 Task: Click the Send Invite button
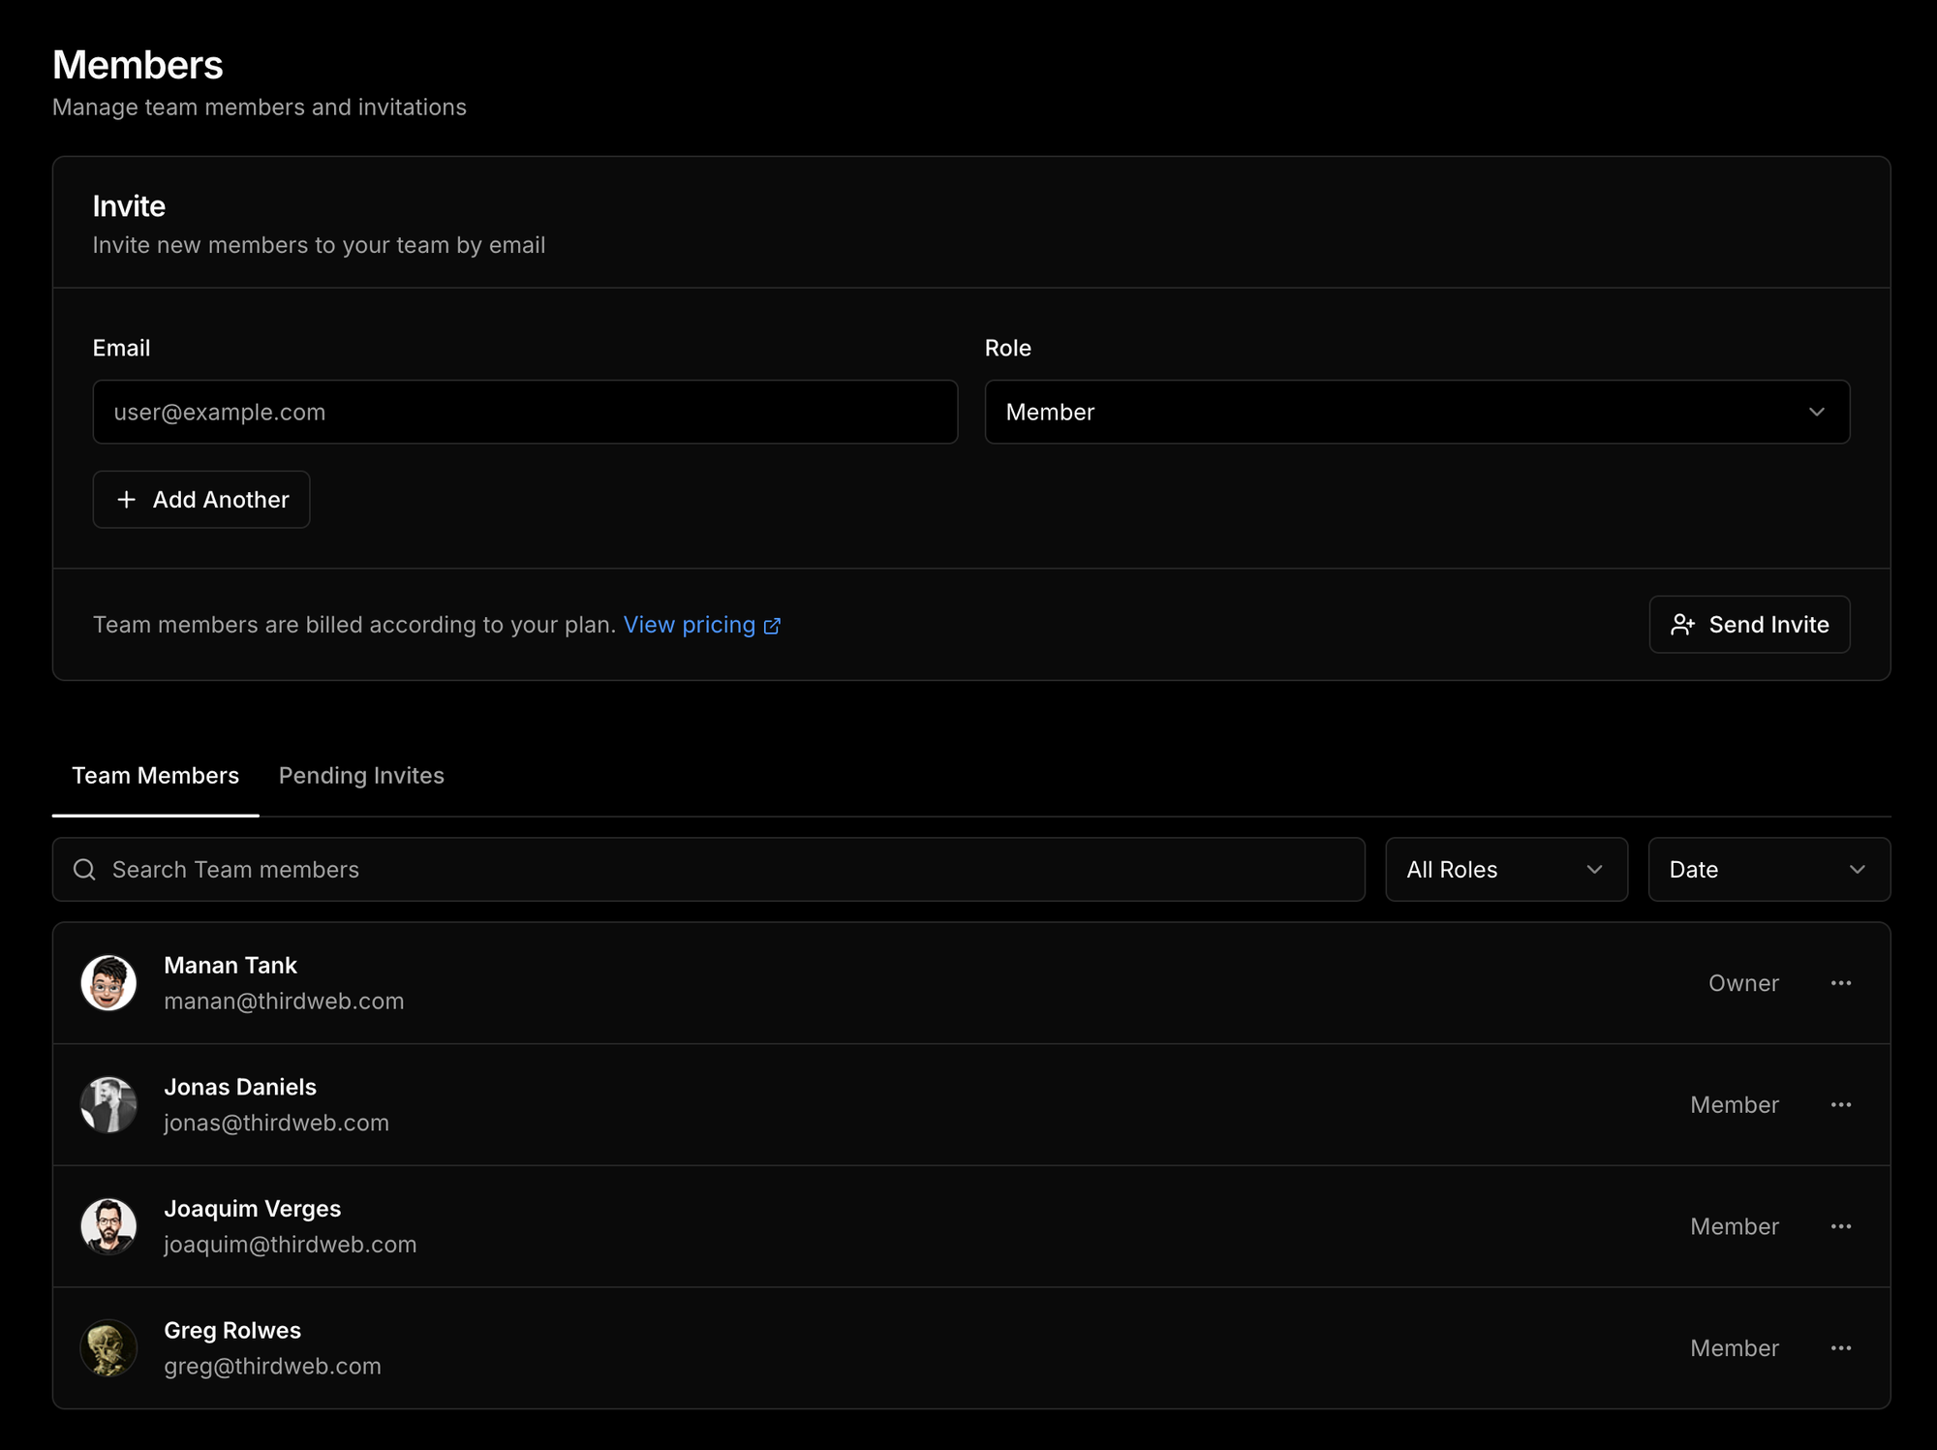point(1749,625)
